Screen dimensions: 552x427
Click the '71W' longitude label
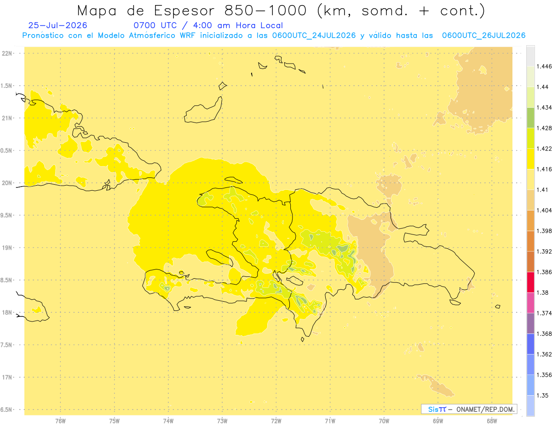coord(330,421)
